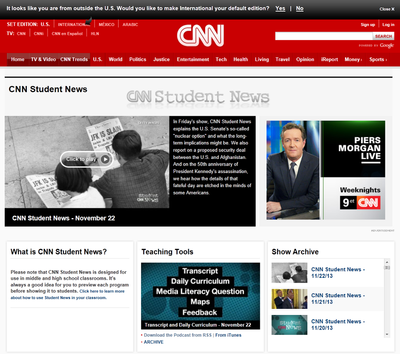Image resolution: width=400 pixels, height=354 pixels.
Task: Click the 'CNN Student News - November 22' caption
Action: pyautogui.click(x=64, y=218)
